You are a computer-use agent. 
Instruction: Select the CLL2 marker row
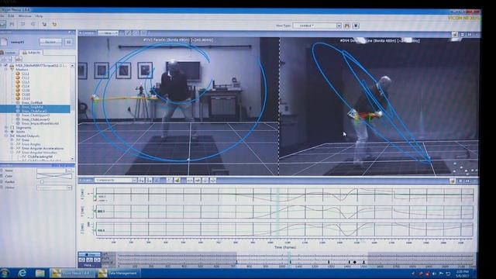point(26,77)
